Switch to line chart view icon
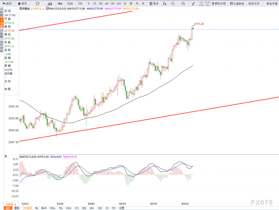The width and height of the screenshot is (279, 210). (50, 3)
